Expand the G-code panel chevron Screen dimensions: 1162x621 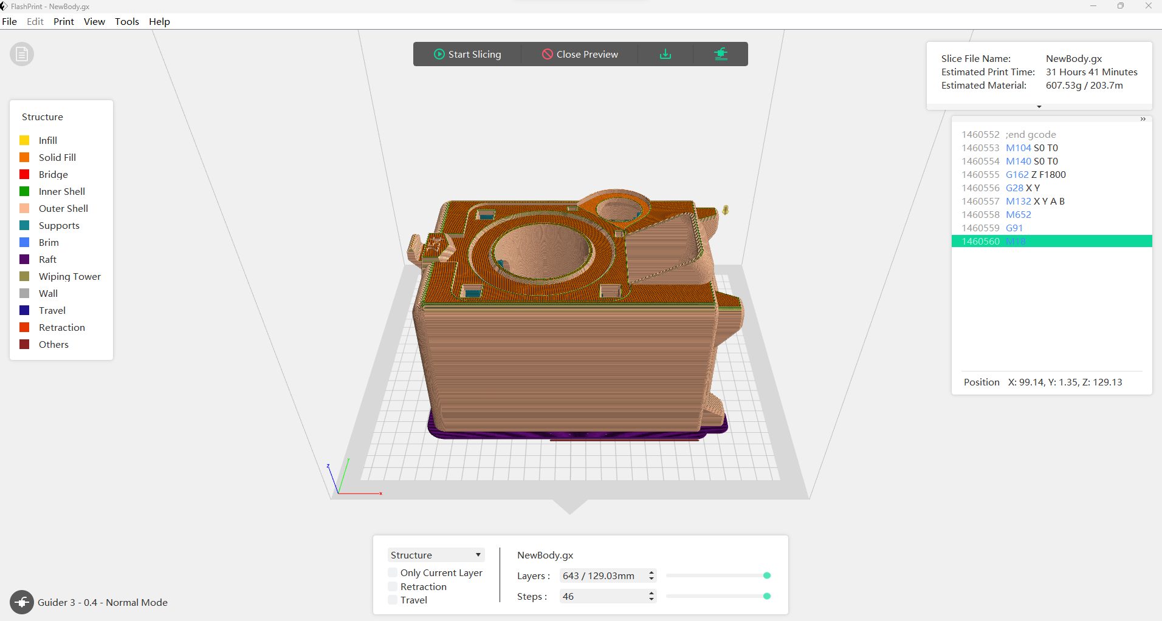(x=1143, y=118)
